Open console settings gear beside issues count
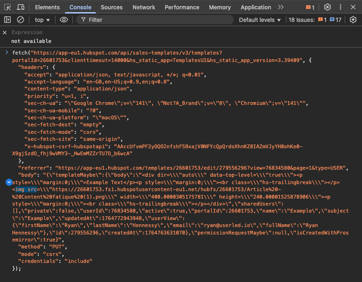Screen dimensions: 362x282 point(353,20)
